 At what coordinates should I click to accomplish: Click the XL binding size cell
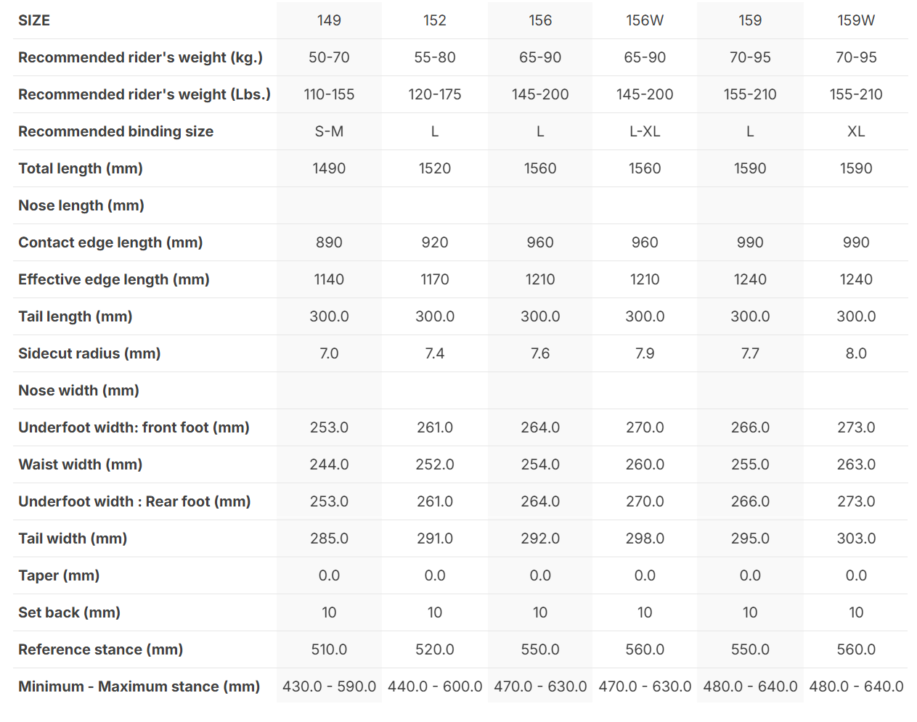point(856,131)
